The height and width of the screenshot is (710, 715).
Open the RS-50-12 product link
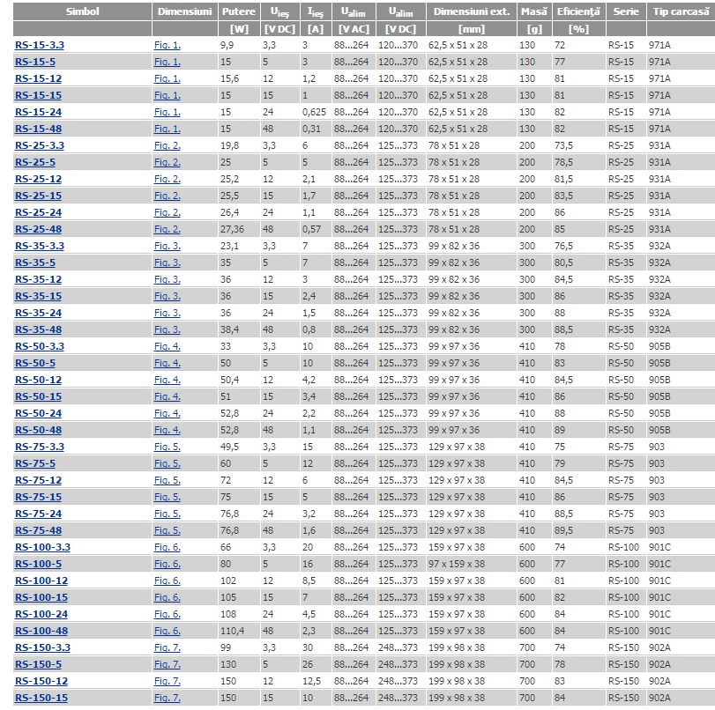(x=38, y=380)
